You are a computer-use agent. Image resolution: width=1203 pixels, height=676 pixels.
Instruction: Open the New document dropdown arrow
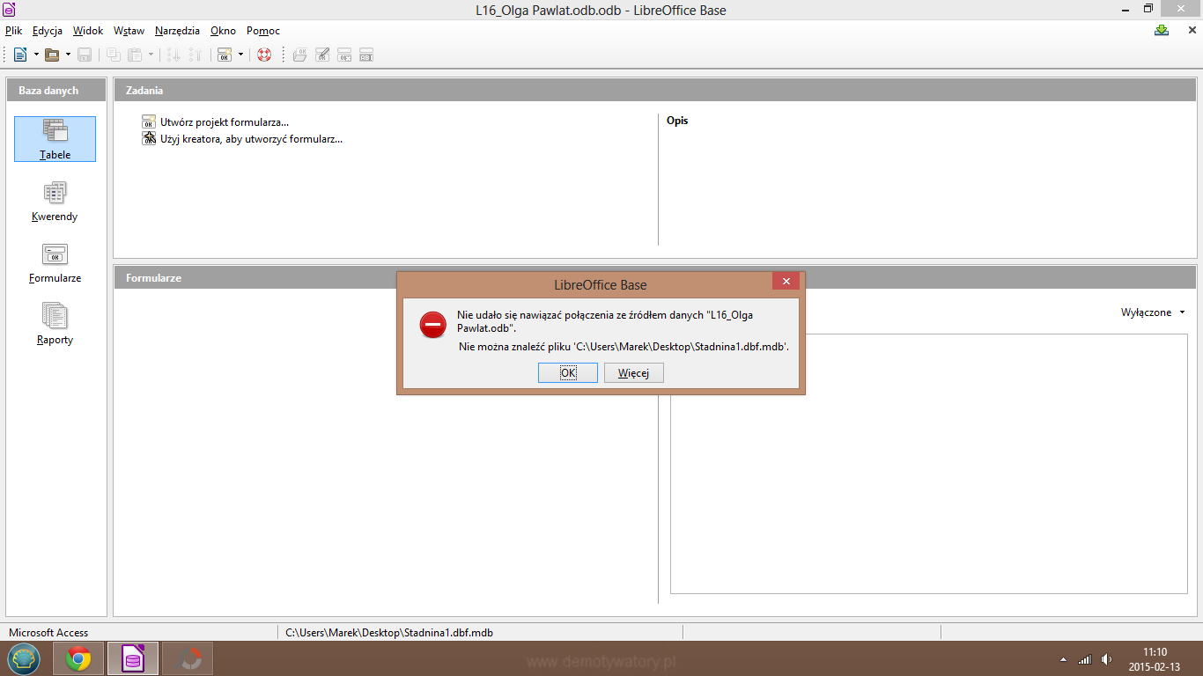pos(36,55)
